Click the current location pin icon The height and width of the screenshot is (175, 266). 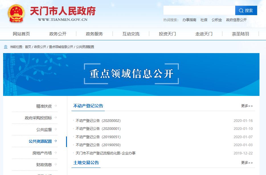click(6, 47)
